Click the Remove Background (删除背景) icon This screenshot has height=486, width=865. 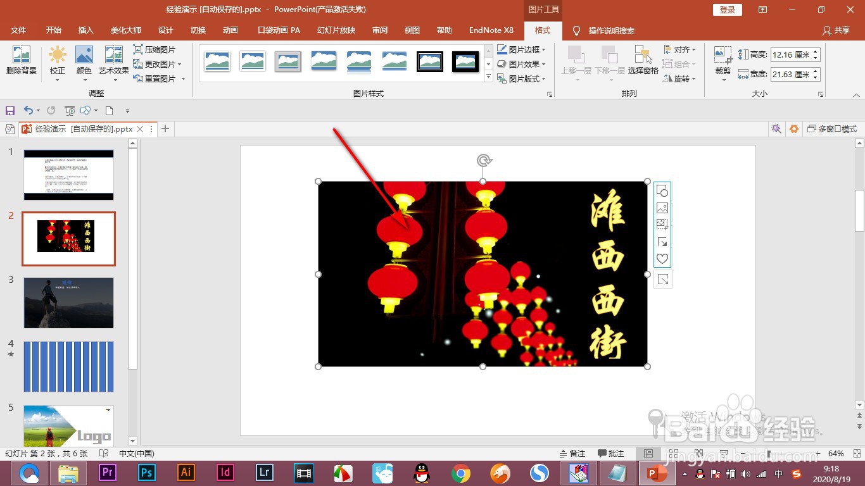pos(22,61)
